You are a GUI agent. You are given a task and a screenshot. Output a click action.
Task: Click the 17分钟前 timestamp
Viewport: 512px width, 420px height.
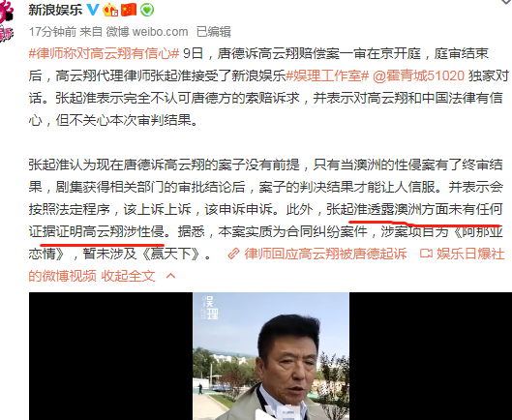pos(52,32)
